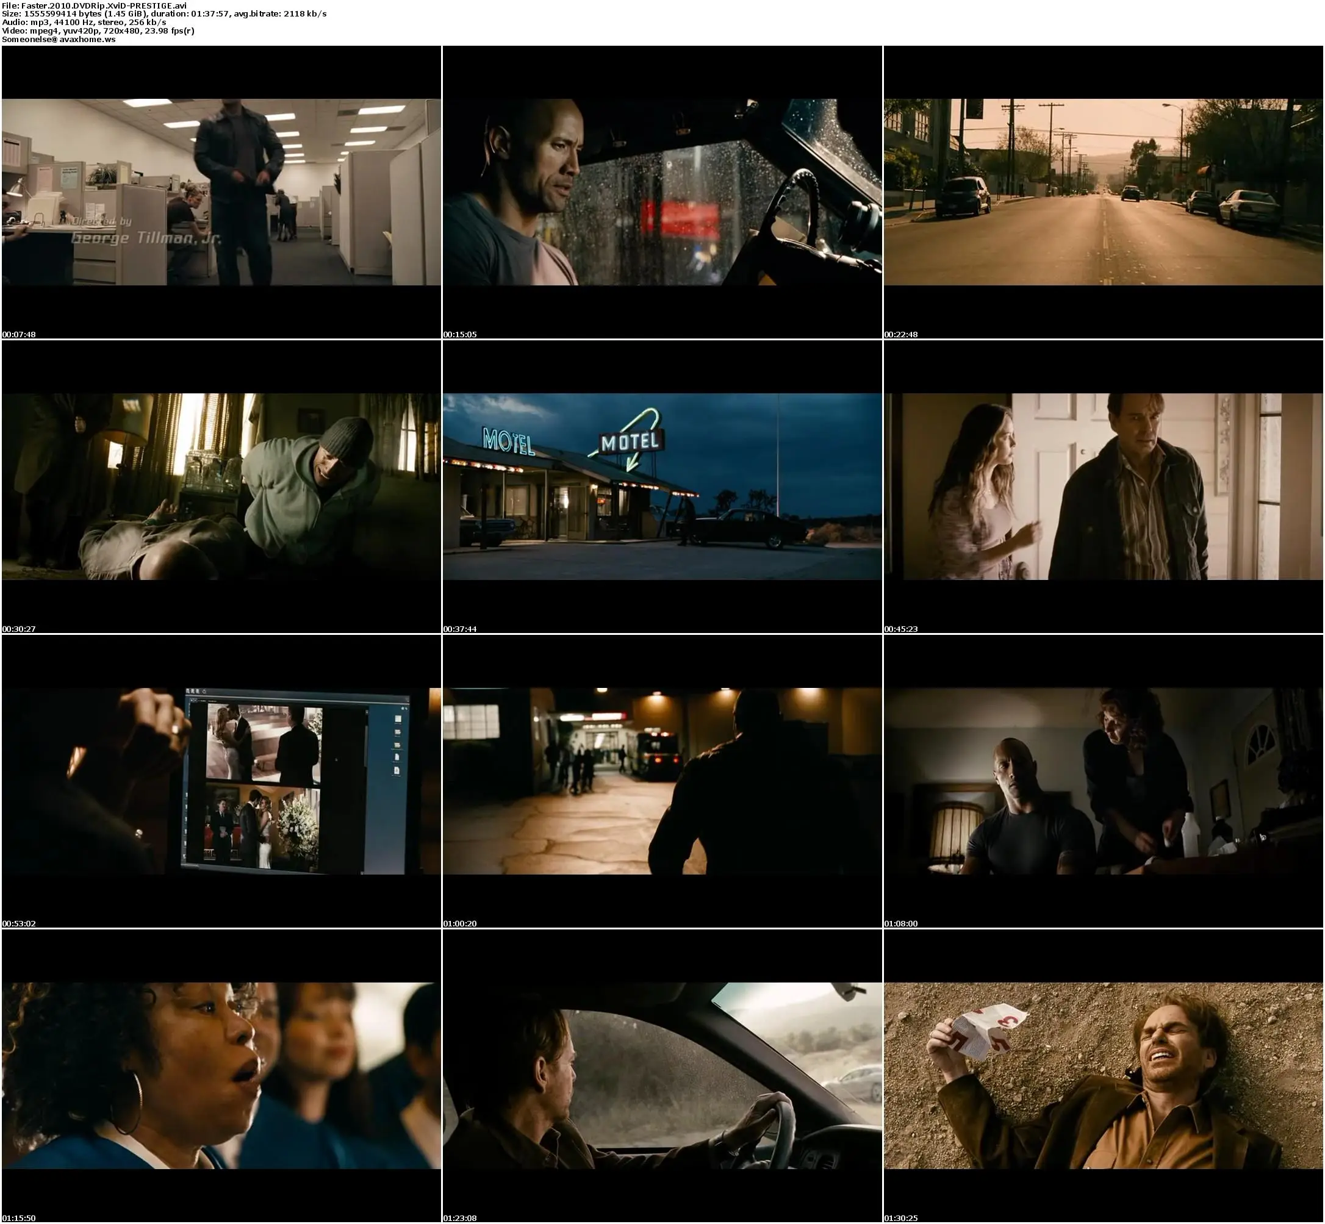Click the motel night thumbnail at 00:37:44
Viewport: 1325px width, 1224px height.
[662, 487]
